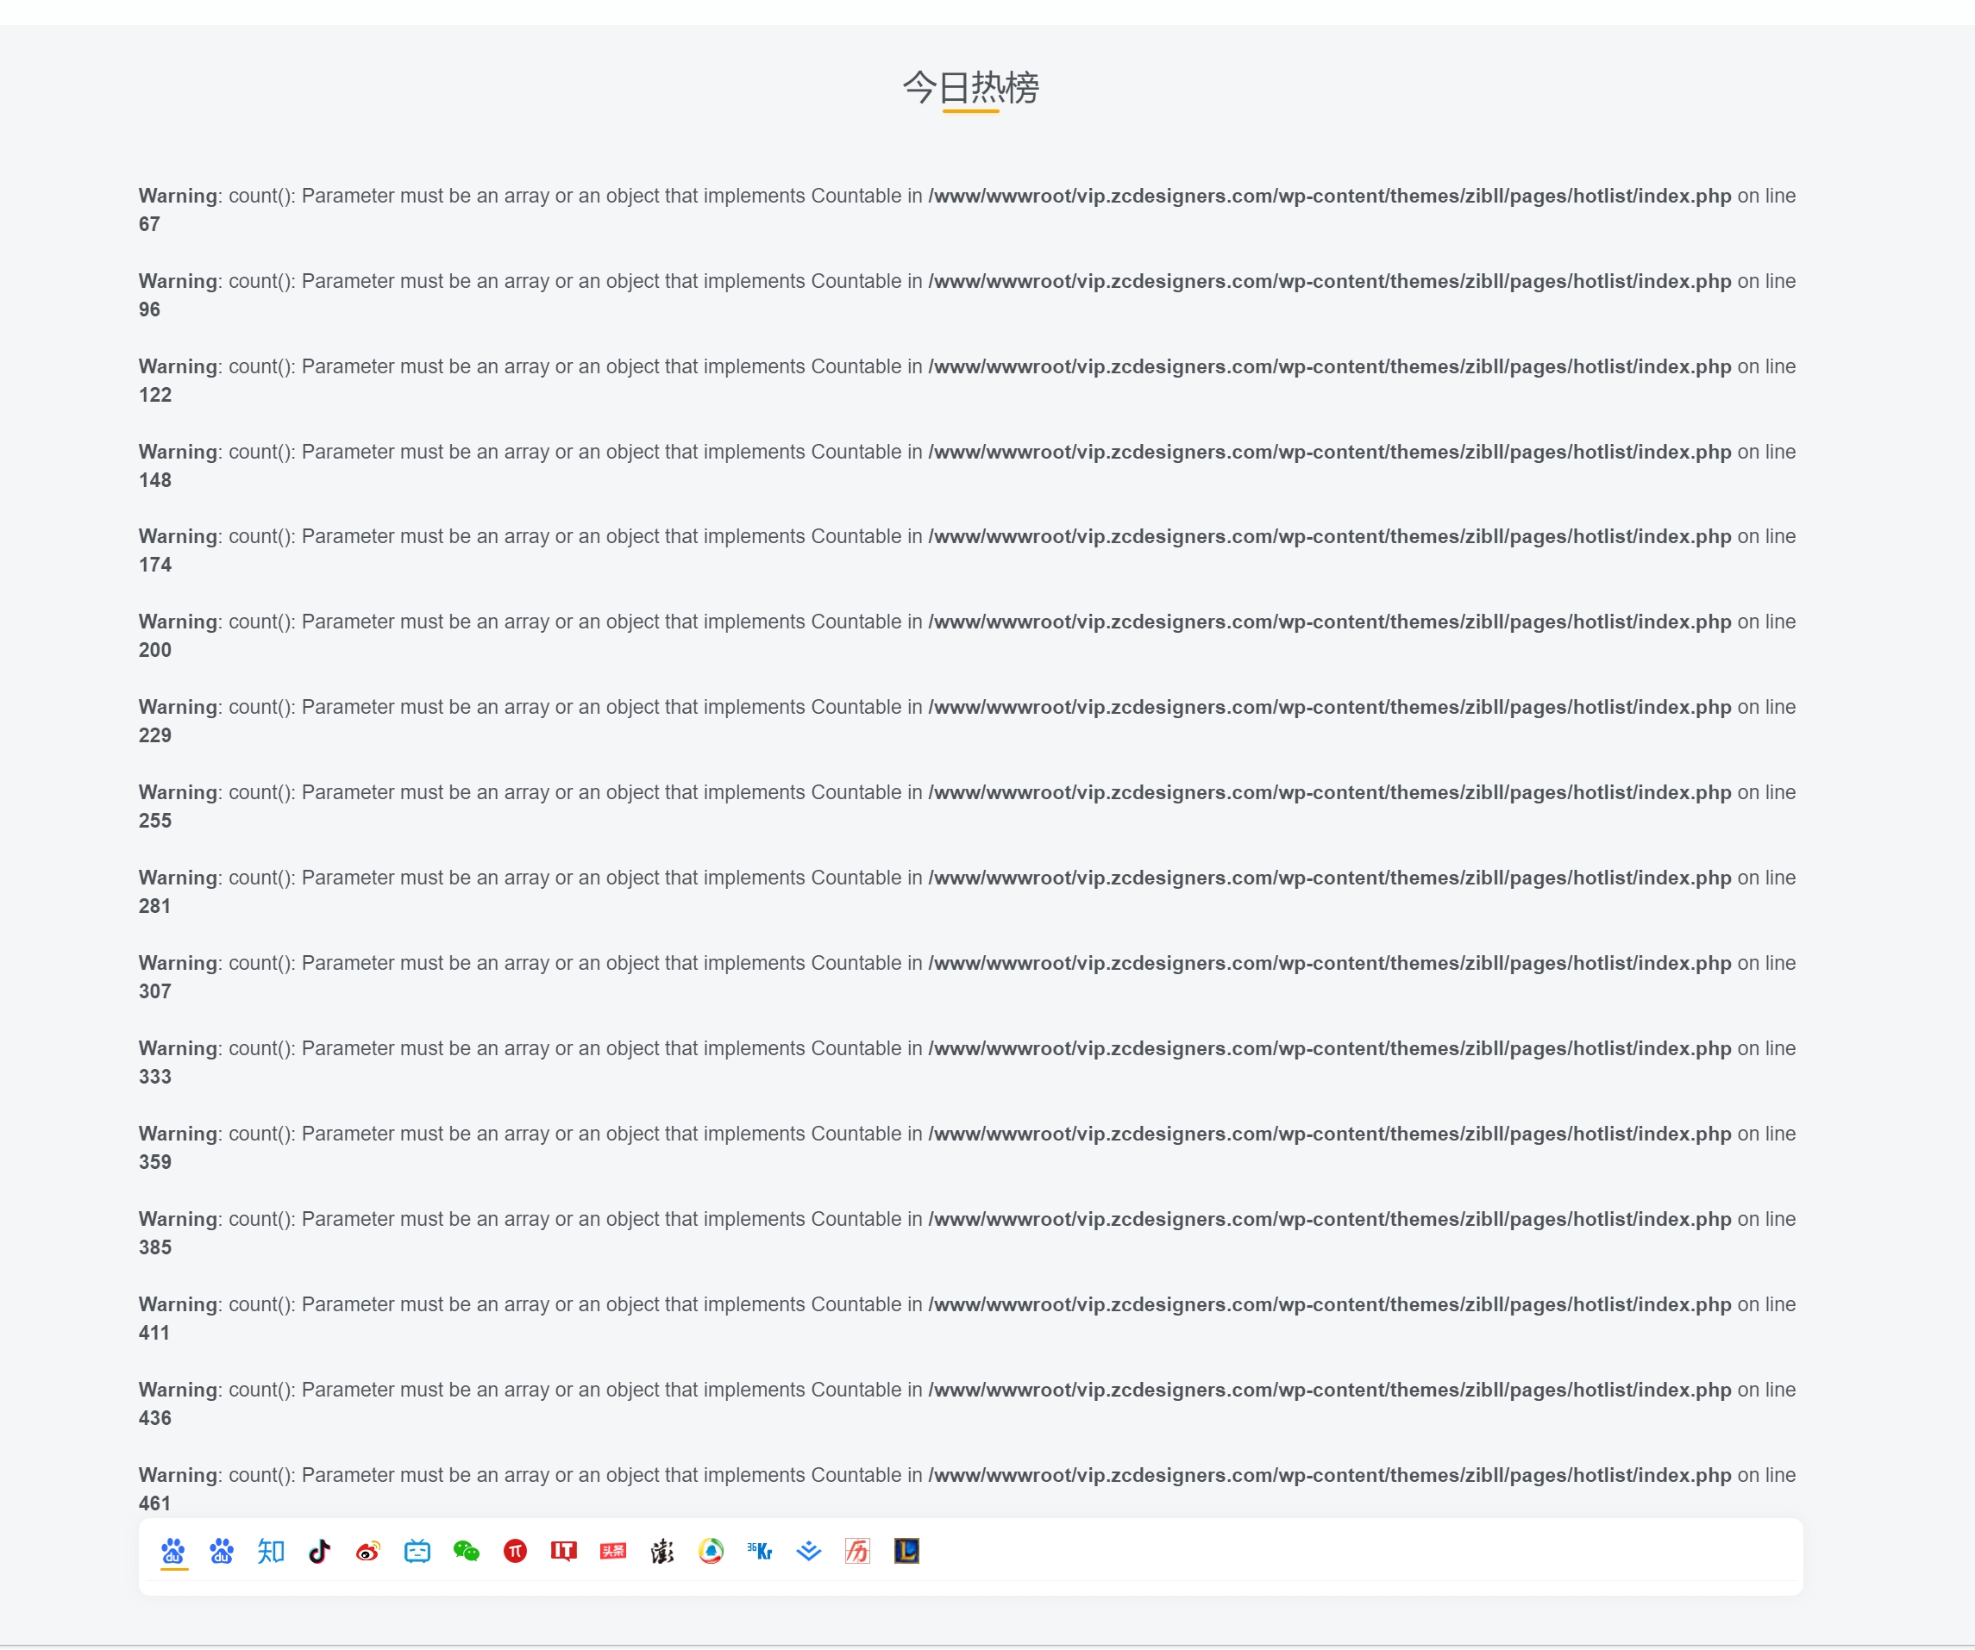
Task: Select the 36Kr hot list icon
Action: tap(760, 1550)
